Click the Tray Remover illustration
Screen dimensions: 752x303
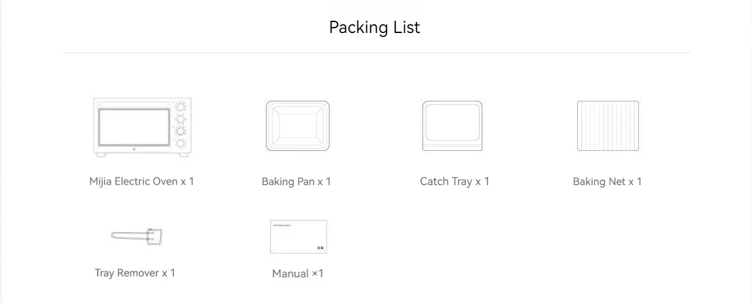pyautogui.click(x=137, y=236)
